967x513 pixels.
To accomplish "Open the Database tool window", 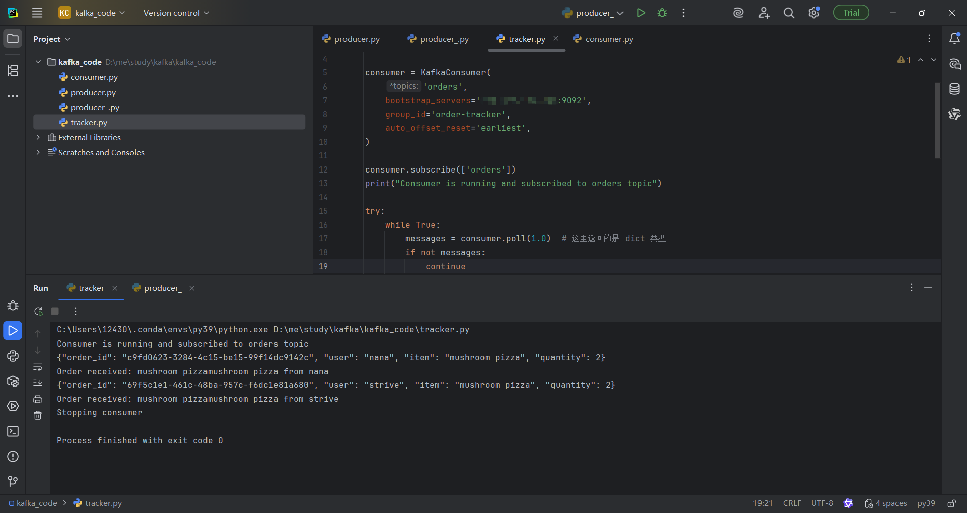I will point(954,89).
